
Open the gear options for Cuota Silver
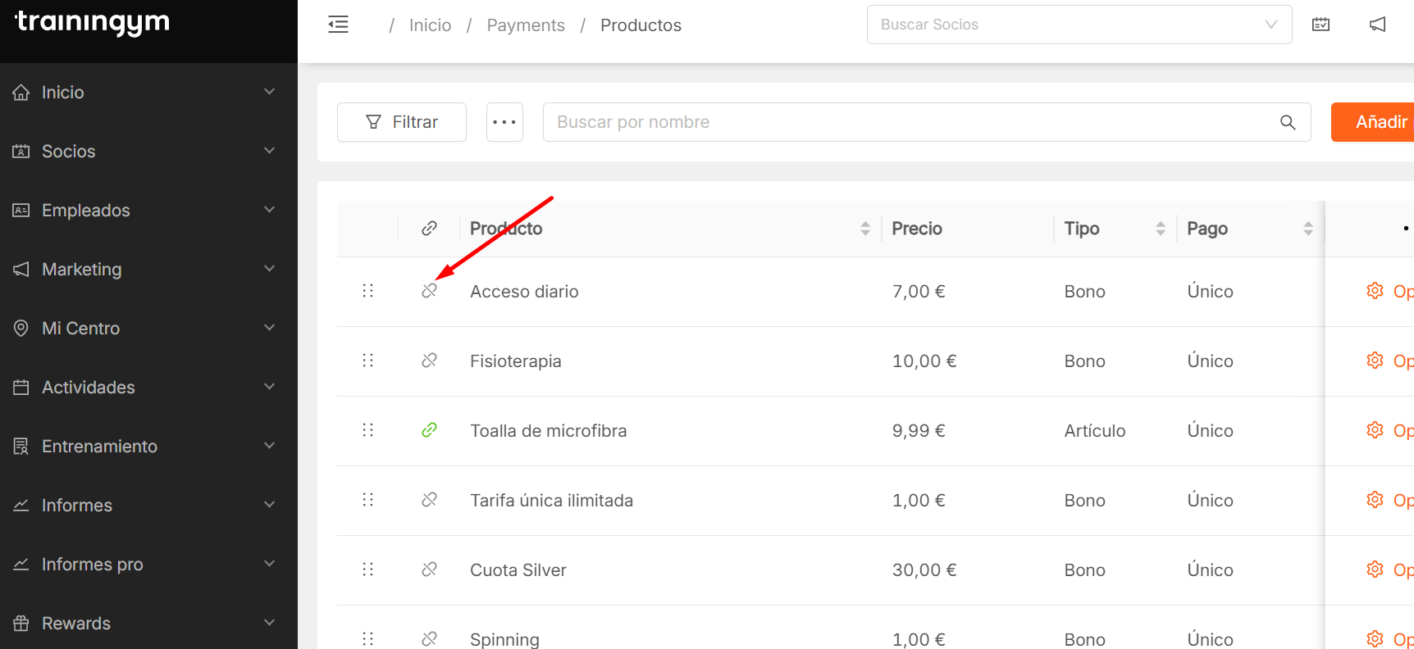click(1375, 570)
